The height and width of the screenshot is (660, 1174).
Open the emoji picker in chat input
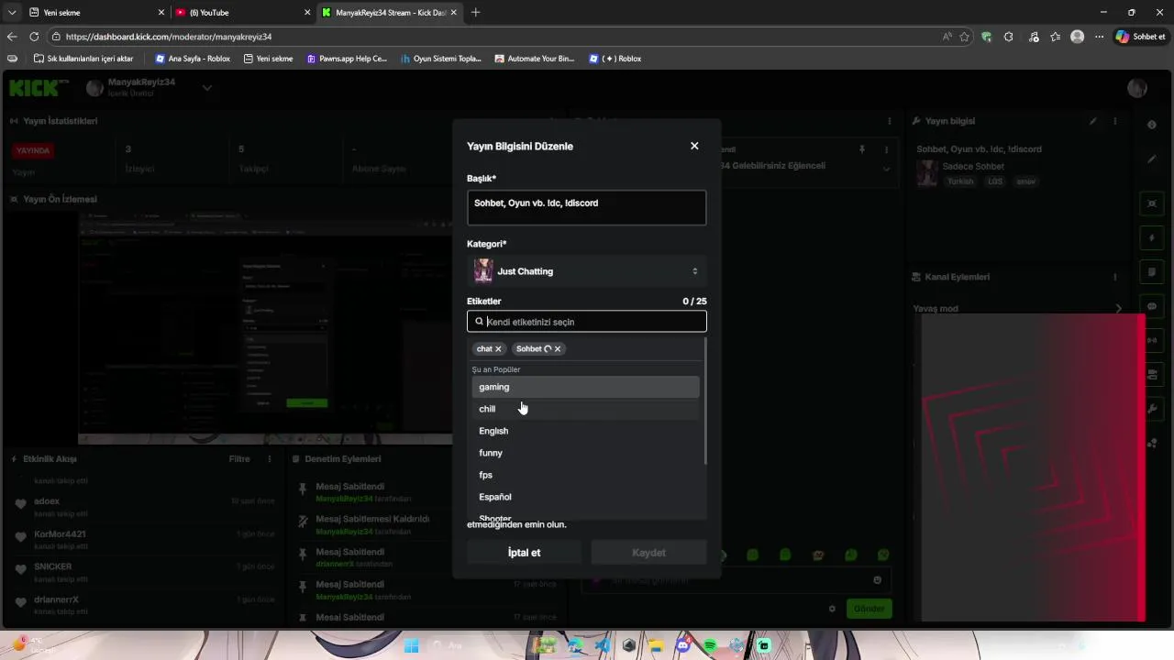pos(877,579)
